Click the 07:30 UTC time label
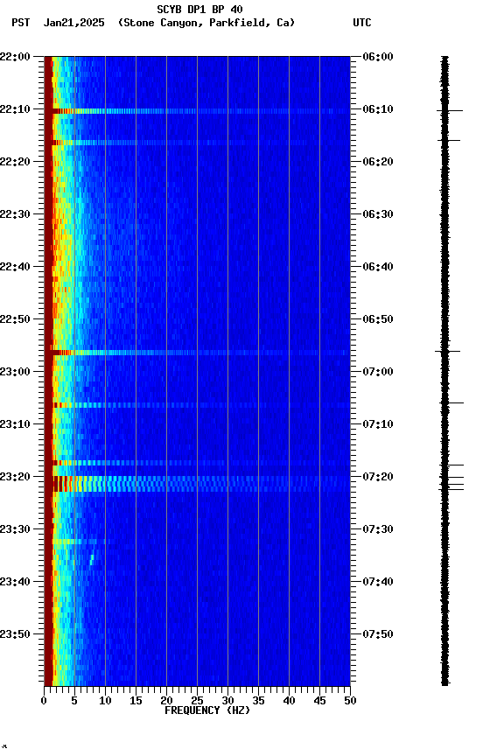 [377, 529]
